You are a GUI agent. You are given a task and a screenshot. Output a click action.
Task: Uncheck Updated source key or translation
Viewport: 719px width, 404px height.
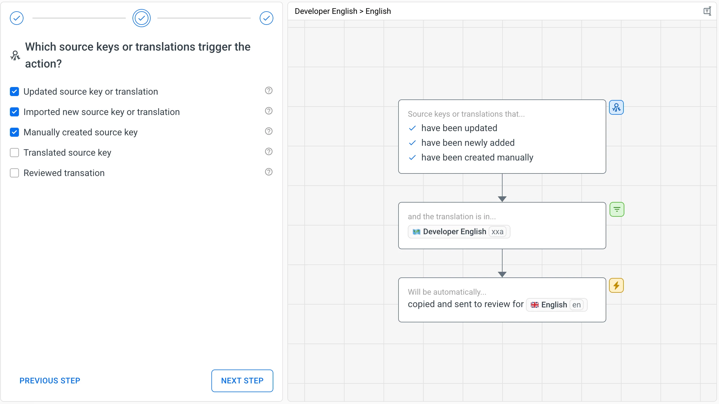14,92
